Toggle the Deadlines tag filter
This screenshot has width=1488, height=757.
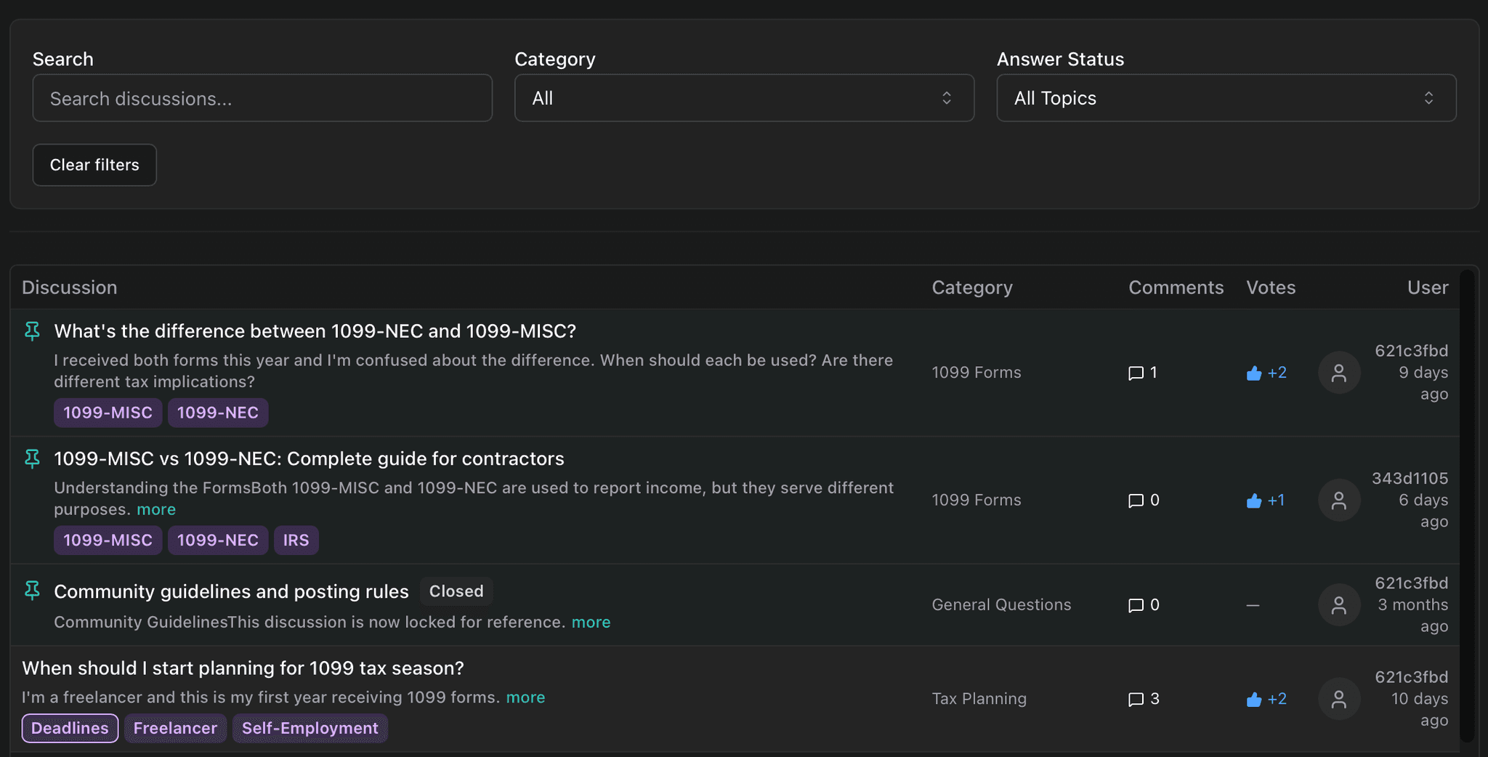pos(70,728)
